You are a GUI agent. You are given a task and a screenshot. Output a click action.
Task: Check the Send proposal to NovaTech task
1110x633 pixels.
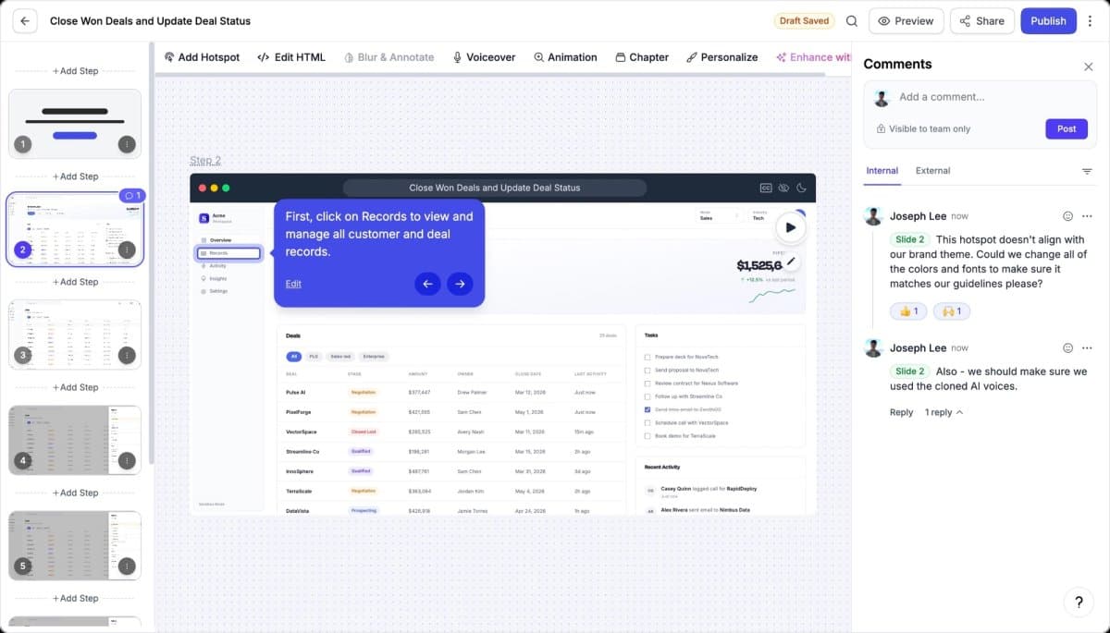pyautogui.click(x=647, y=370)
